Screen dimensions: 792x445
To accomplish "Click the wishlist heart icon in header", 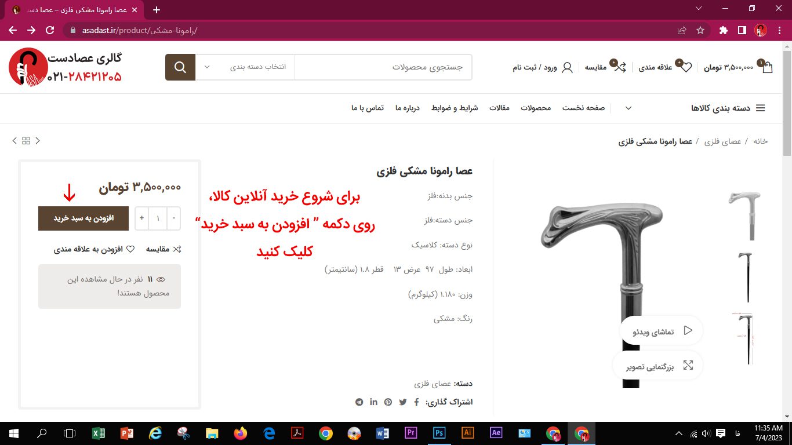I will (686, 67).
